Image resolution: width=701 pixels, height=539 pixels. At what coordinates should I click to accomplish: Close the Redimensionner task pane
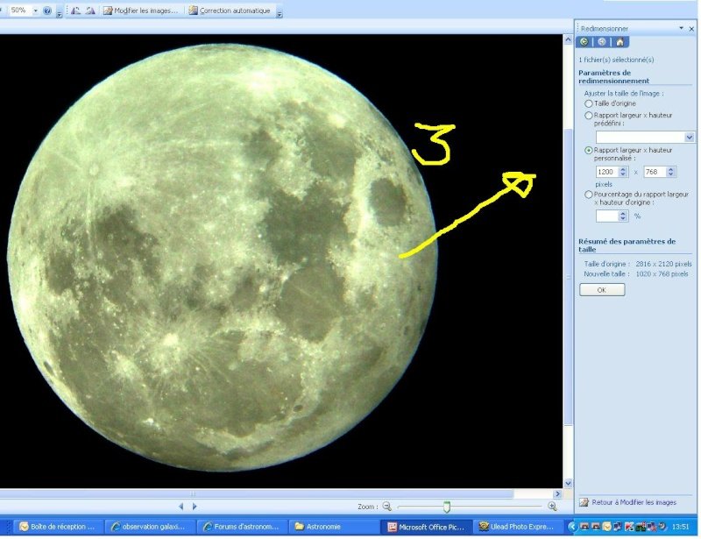coord(691,29)
